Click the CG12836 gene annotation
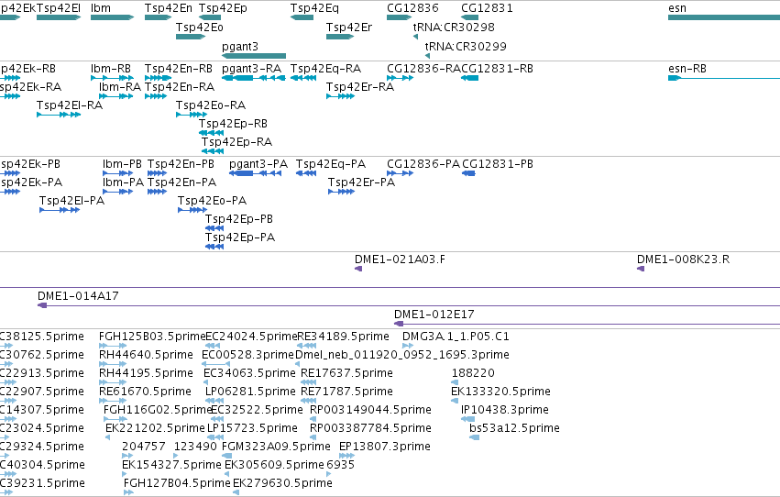Image resolution: width=780 pixels, height=497 pixels. 400,18
